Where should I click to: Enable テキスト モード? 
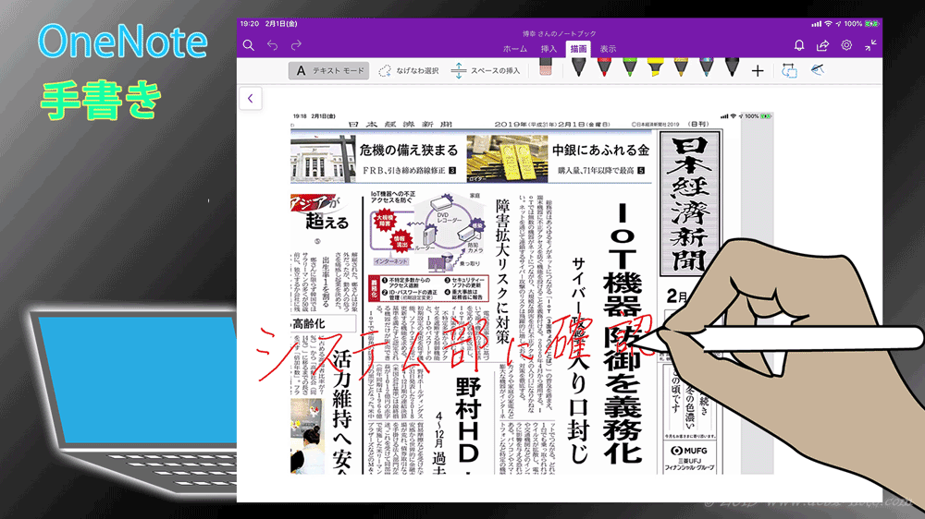tap(329, 71)
